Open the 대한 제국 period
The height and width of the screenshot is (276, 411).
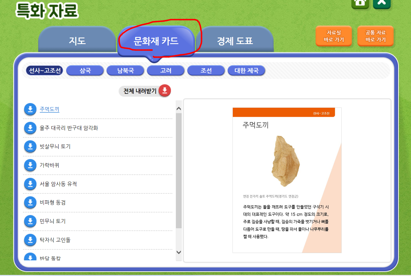pyautogui.click(x=246, y=70)
